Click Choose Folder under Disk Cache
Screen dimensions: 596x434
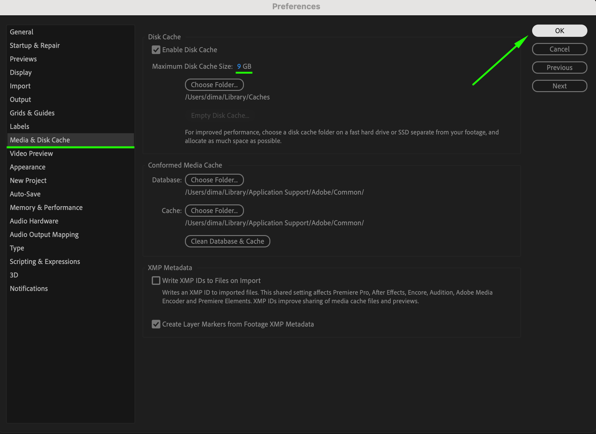pyautogui.click(x=214, y=85)
